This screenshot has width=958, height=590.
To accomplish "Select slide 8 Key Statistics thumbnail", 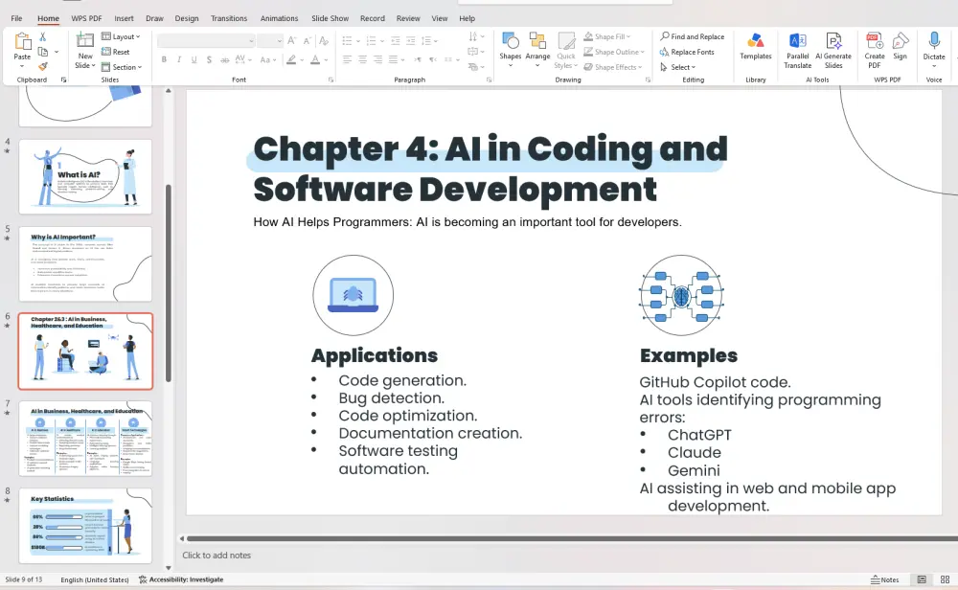I will point(85,525).
